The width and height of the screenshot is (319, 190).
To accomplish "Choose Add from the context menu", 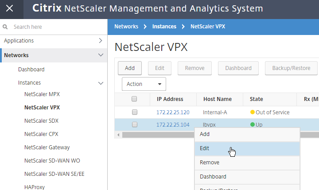I will click(247, 134).
